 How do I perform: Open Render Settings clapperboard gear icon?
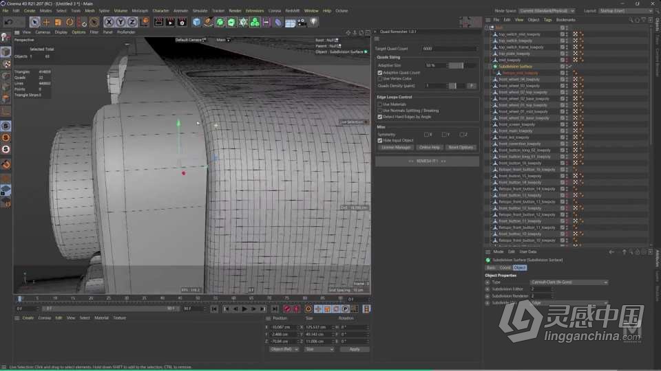(x=182, y=22)
